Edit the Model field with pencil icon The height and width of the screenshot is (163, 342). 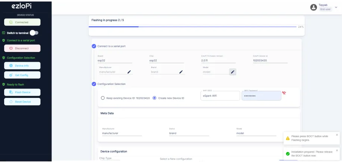click(233, 72)
